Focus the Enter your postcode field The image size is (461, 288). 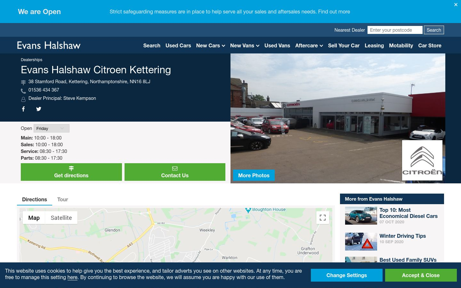pyautogui.click(x=395, y=30)
